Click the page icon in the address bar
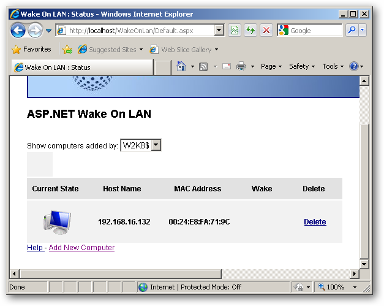The image size is (384, 306). [x=61, y=31]
